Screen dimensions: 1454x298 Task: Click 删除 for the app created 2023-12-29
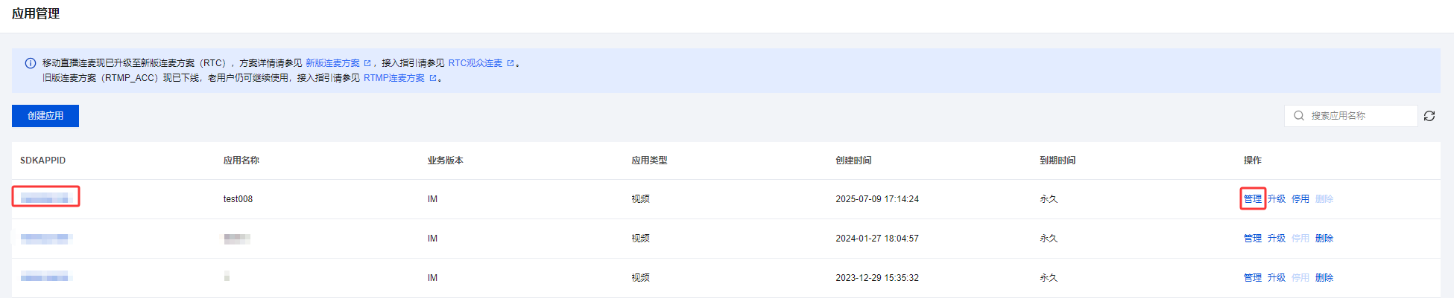(x=1324, y=278)
